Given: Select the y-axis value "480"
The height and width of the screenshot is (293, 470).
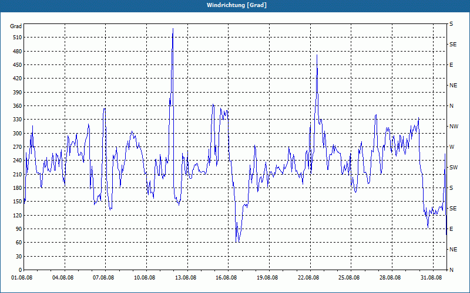Looking at the screenshot, I should tap(18, 51).
